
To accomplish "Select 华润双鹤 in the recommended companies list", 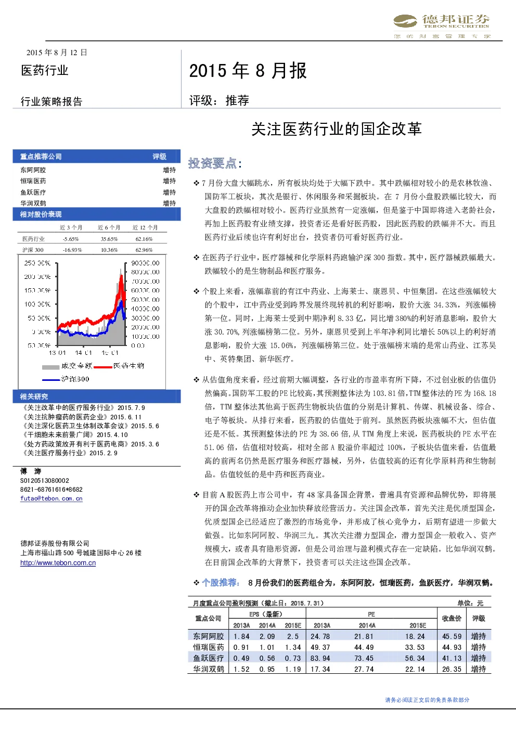I will 33,203.
